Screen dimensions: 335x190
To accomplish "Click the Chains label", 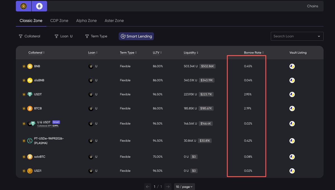I will [x=312, y=6].
